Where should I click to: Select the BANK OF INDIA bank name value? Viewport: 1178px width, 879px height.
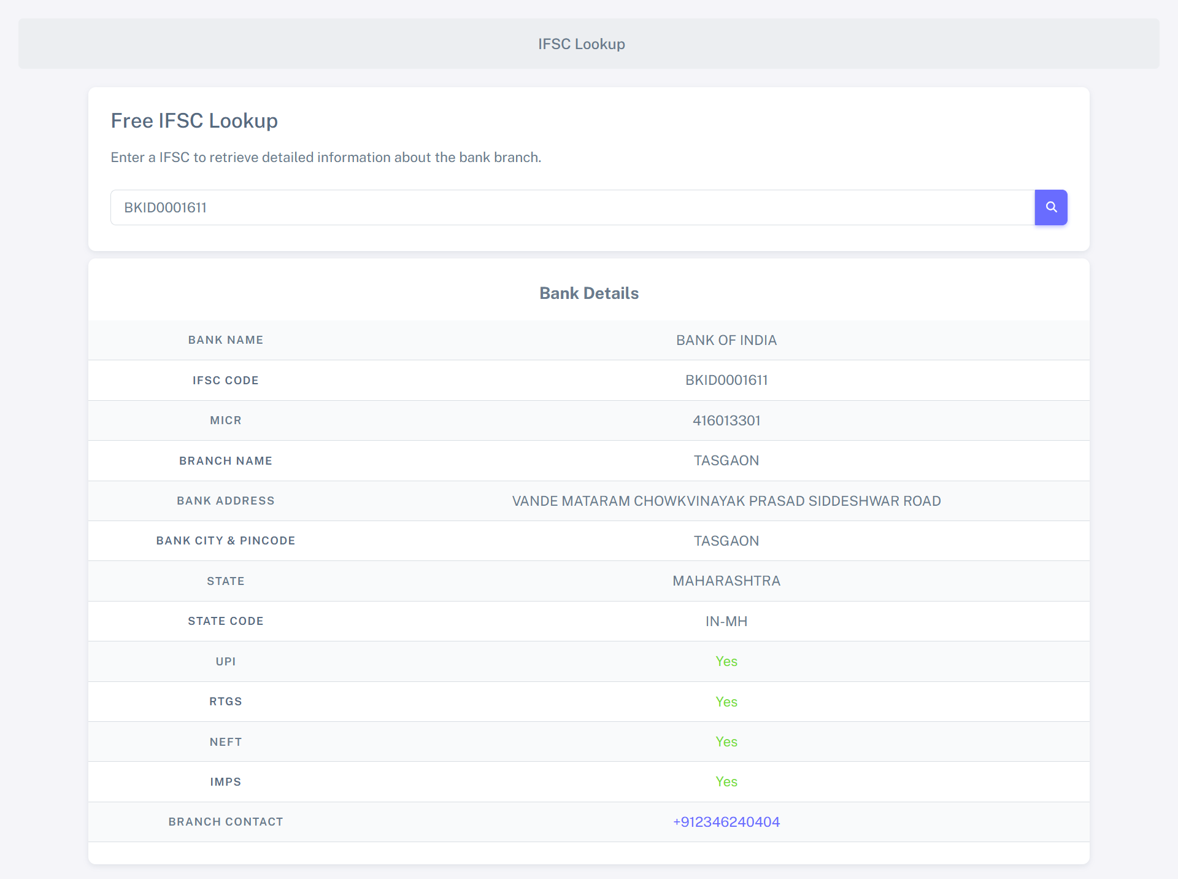(x=726, y=340)
